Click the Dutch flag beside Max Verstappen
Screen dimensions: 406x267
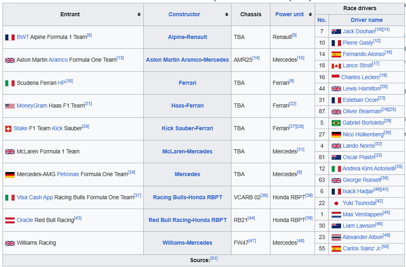click(x=336, y=214)
